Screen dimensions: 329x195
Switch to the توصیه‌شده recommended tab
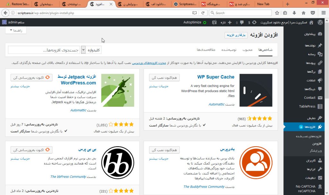(229, 50)
